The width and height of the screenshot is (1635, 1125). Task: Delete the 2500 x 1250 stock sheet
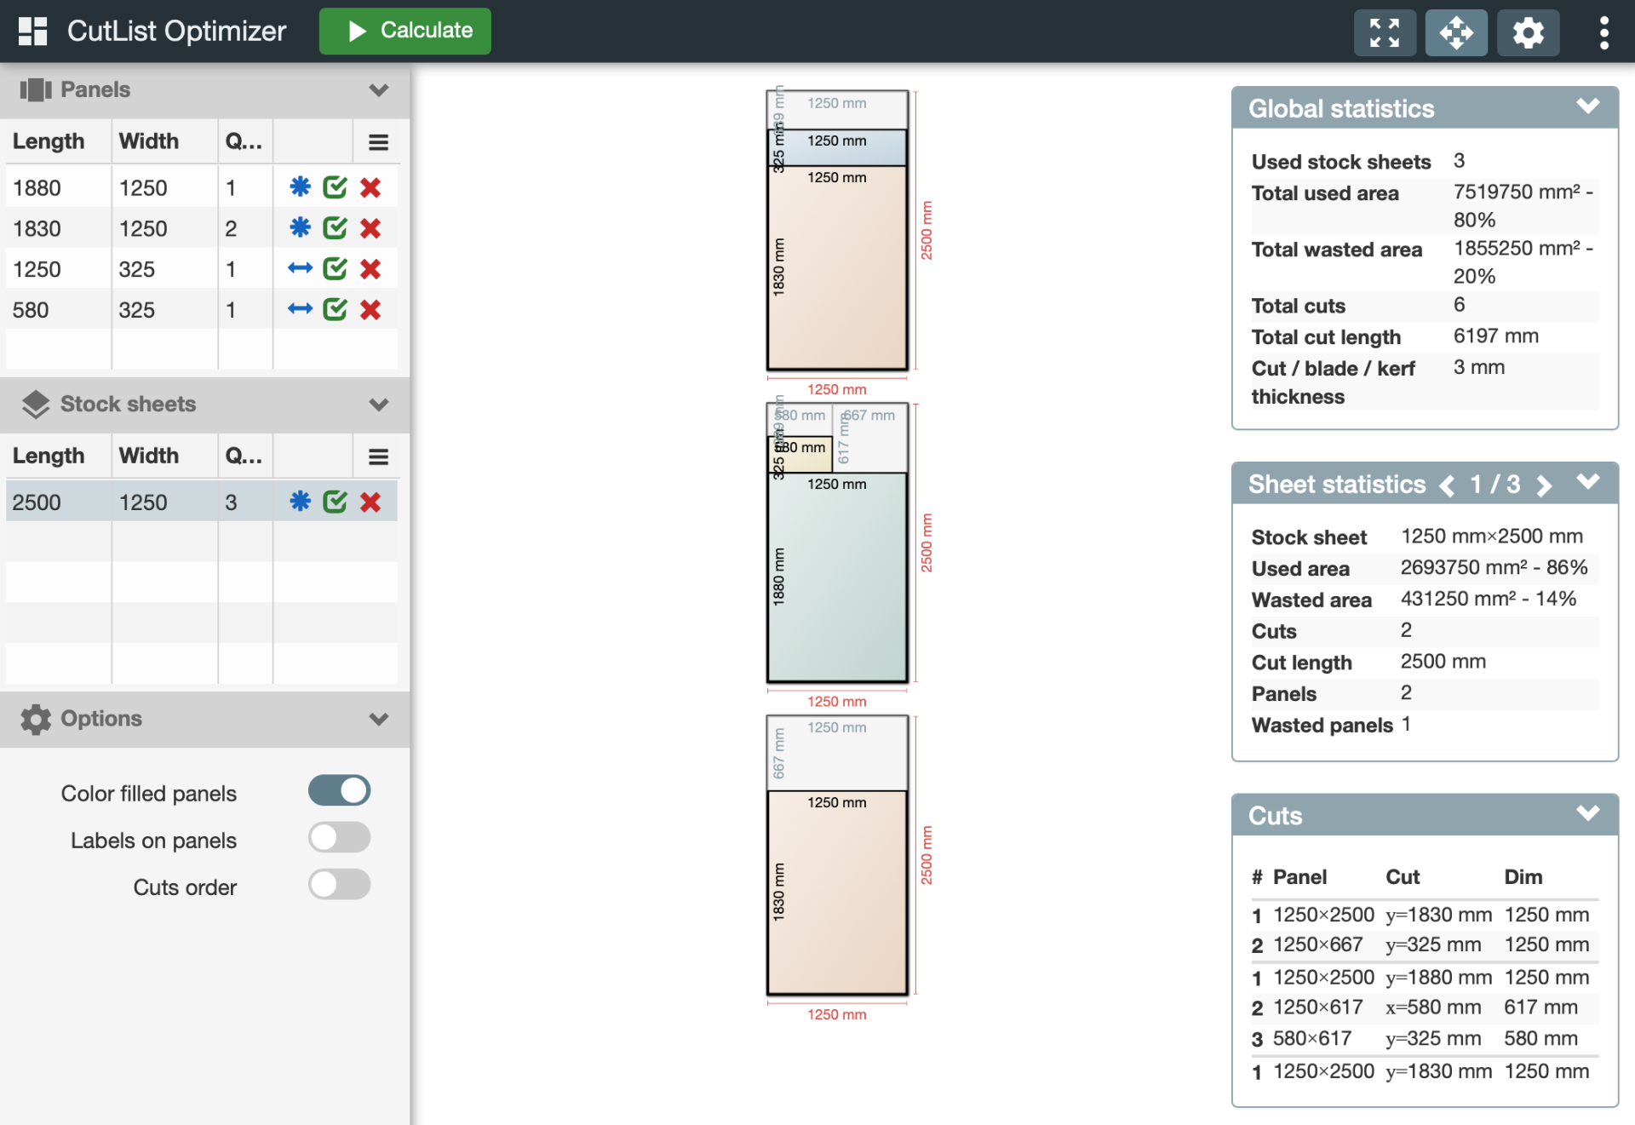point(370,502)
